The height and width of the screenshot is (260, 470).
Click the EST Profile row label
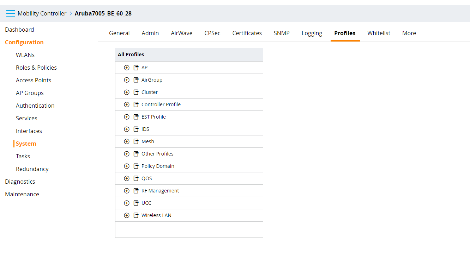(153, 117)
